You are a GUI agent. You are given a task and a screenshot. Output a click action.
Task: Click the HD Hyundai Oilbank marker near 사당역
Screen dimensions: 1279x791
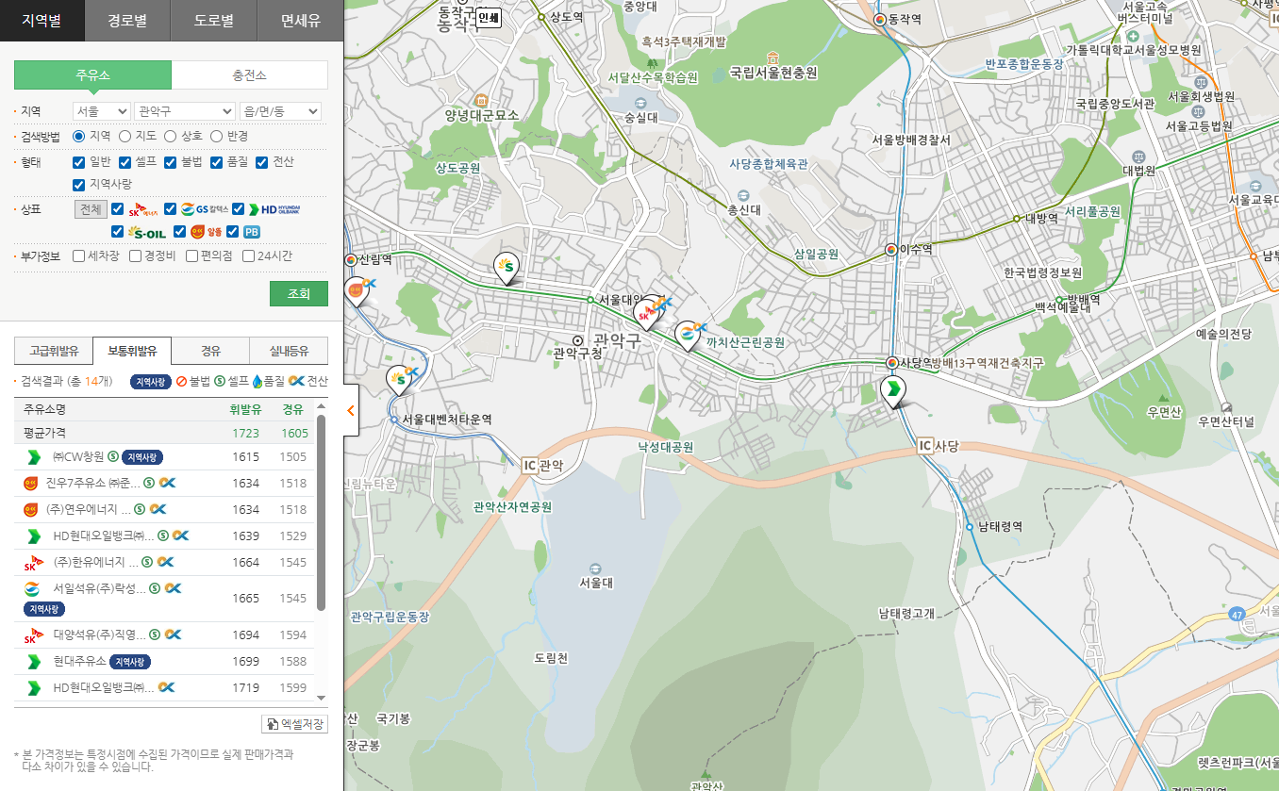(x=891, y=389)
